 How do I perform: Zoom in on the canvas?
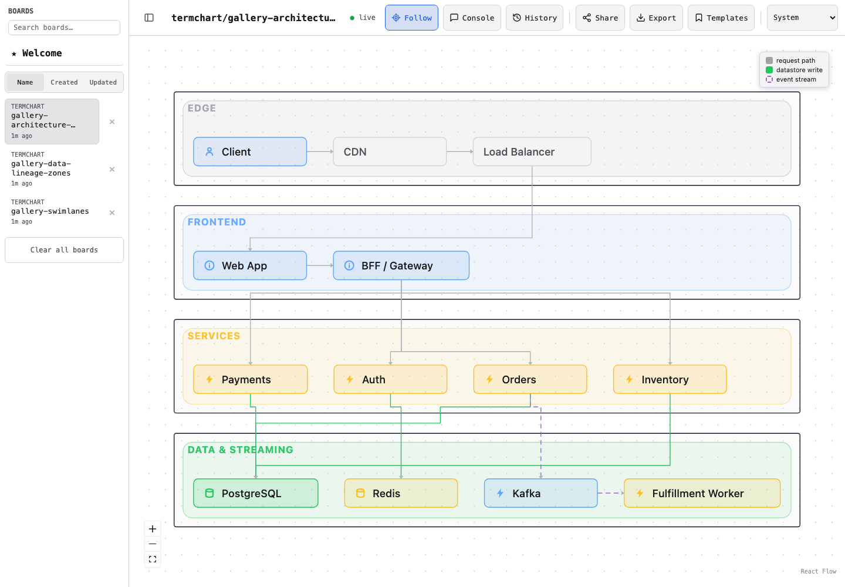point(153,529)
